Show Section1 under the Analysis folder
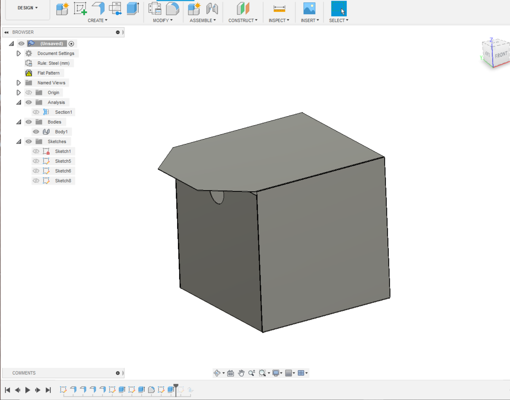The height and width of the screenshot is (400, 510). pyautogui.click(x=36, y=112)
